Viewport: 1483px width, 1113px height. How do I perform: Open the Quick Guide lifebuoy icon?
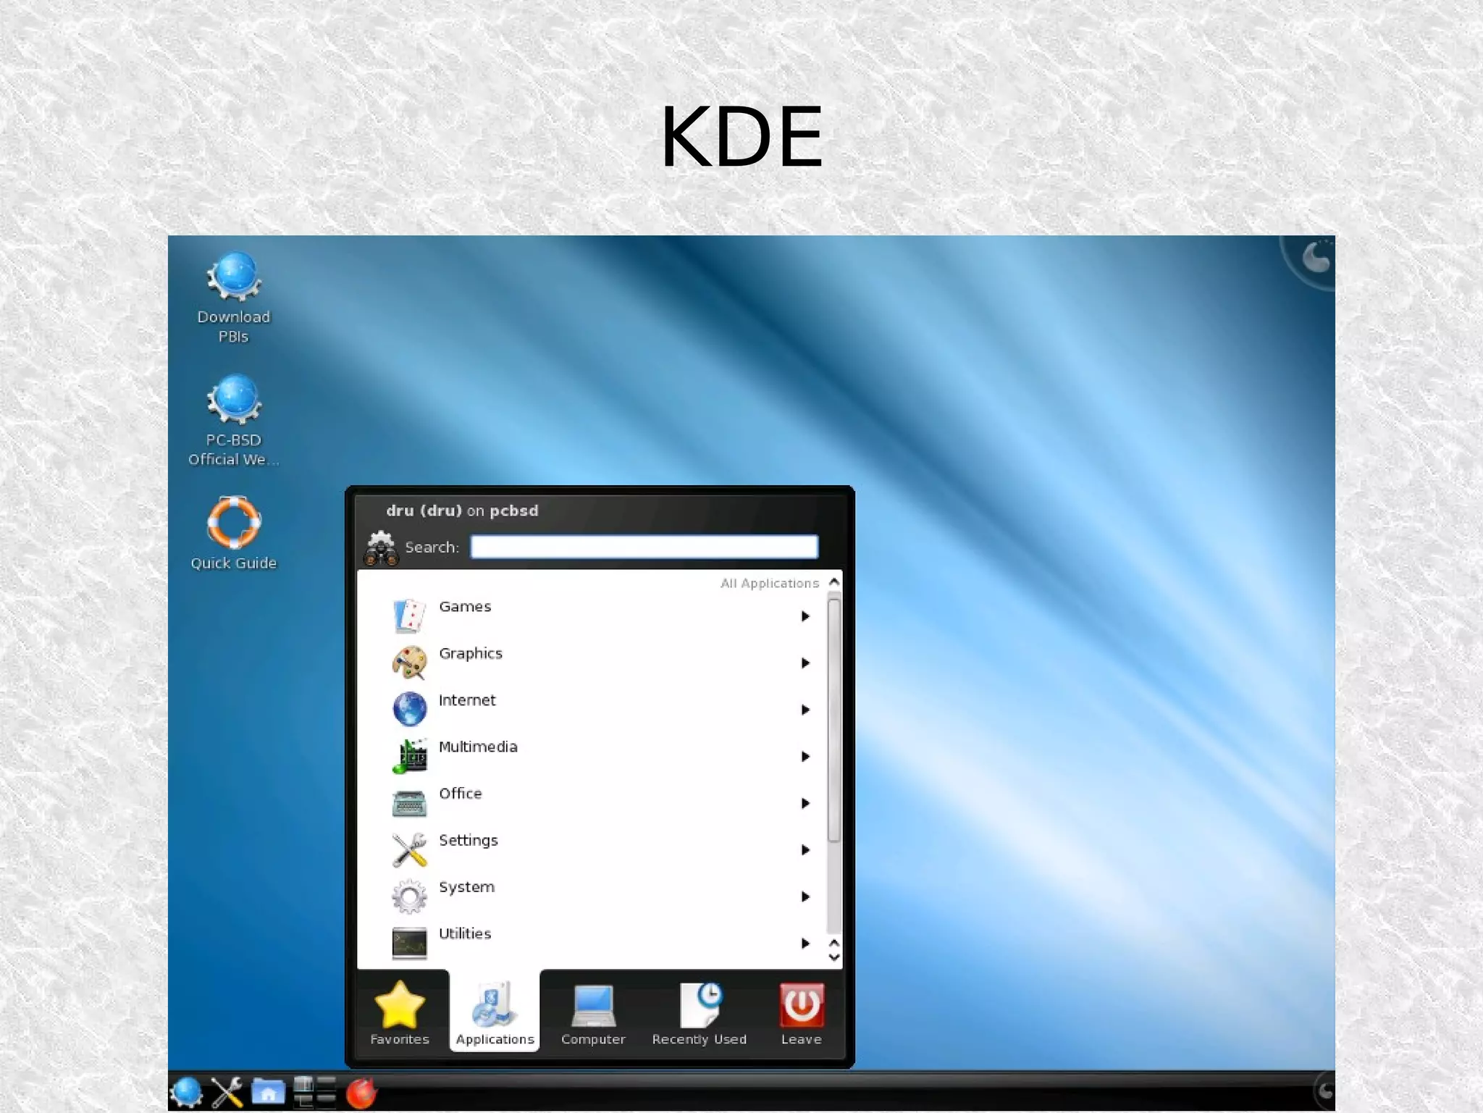coord(234,523)
